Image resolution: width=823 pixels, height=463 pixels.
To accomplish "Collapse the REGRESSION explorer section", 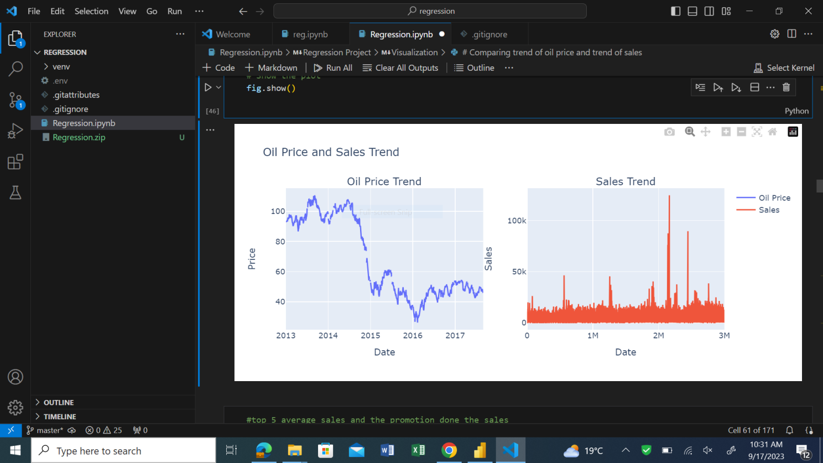I will [x=38, y=52].
